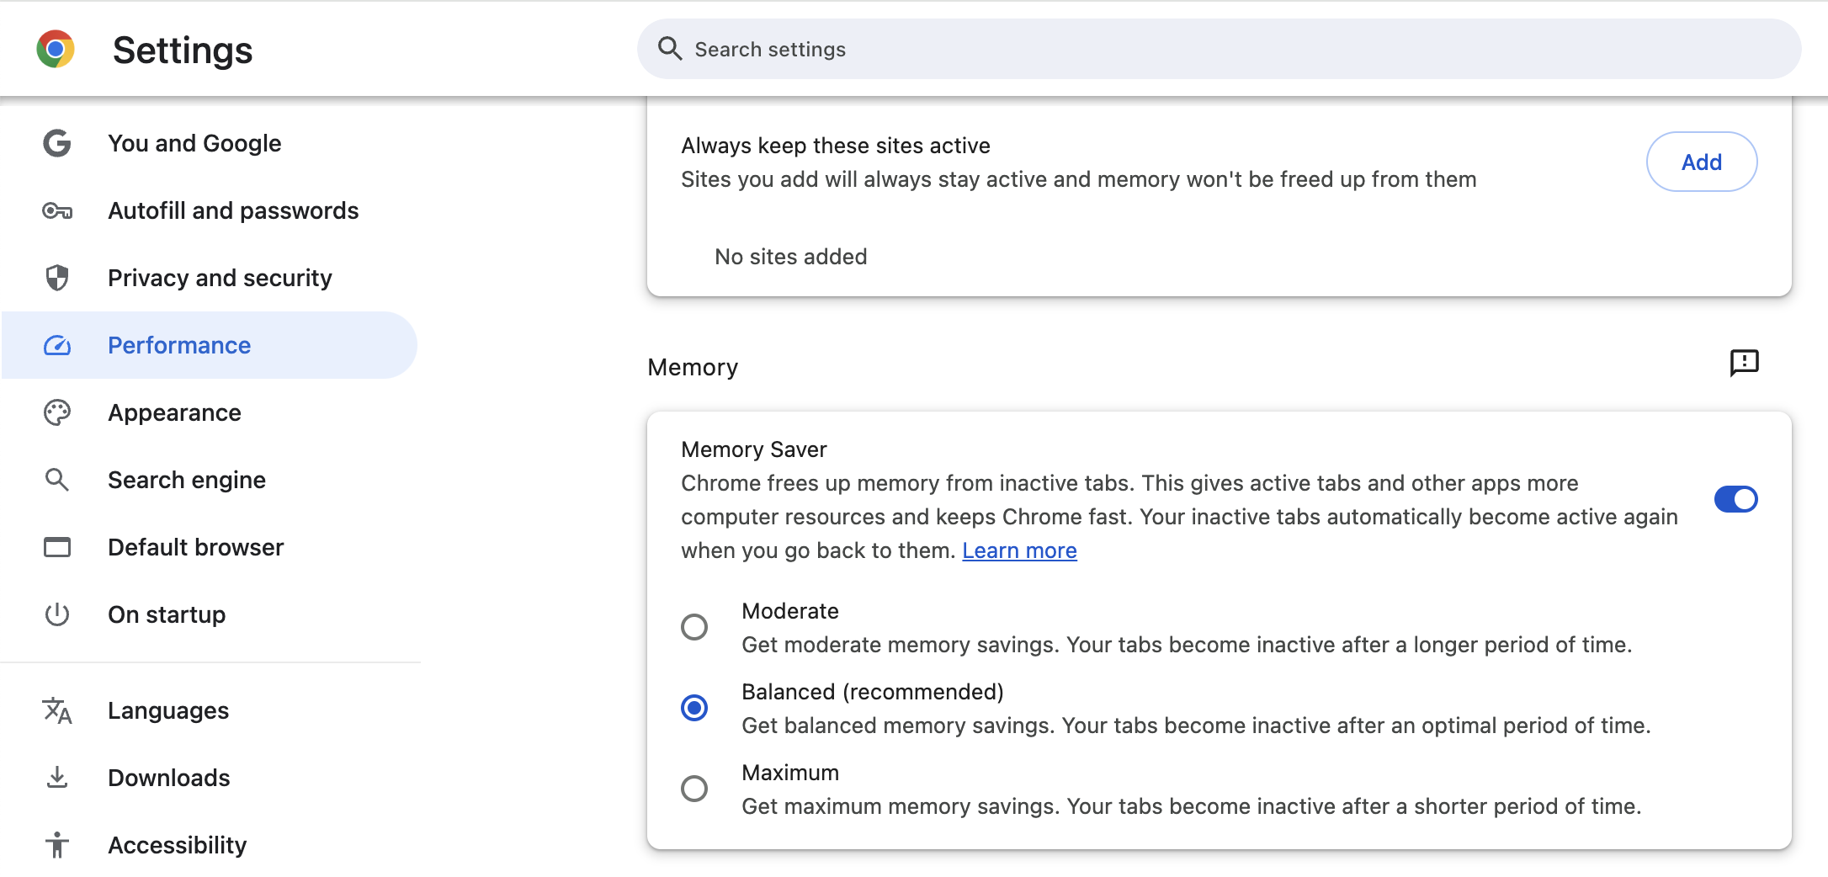Click the Chrome logo icon
The width and height of the screenshot is (1828, 877).
point(56,50)
